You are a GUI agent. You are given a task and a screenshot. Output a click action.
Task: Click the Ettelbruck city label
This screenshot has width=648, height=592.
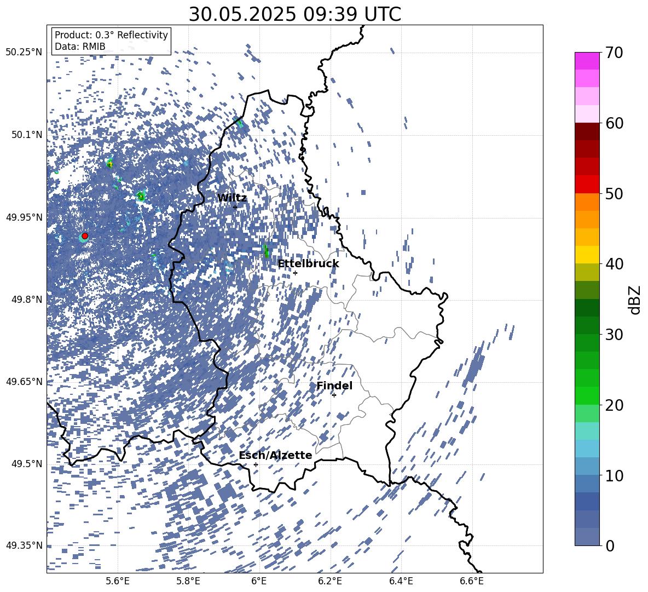click(308, 264)
